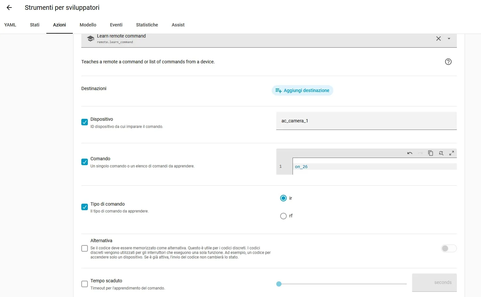Open find and replace in Comando editor
This screenshot has width=481, height=297.
pyautogui.click(x=441, y=153)
